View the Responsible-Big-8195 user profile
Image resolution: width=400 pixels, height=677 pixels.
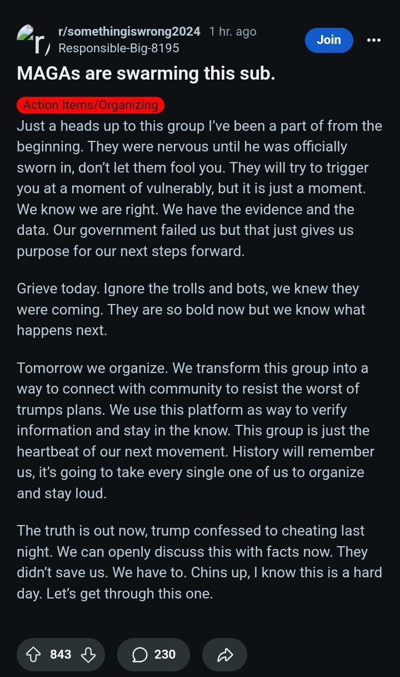tap(118, 48)
